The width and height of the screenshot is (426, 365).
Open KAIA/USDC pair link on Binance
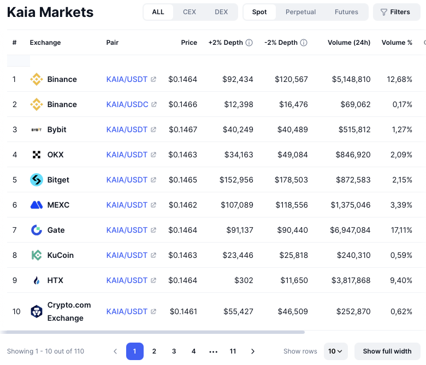tap(127, 104)
